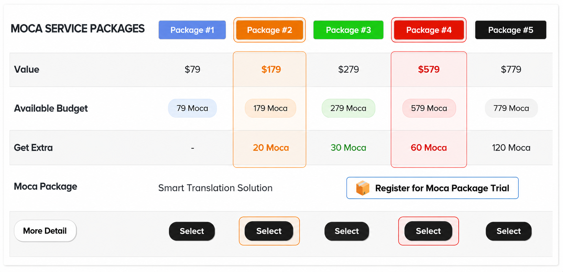Select button in red Package #4 column
This screenshot has height=272, width=563.
(428, 231)
